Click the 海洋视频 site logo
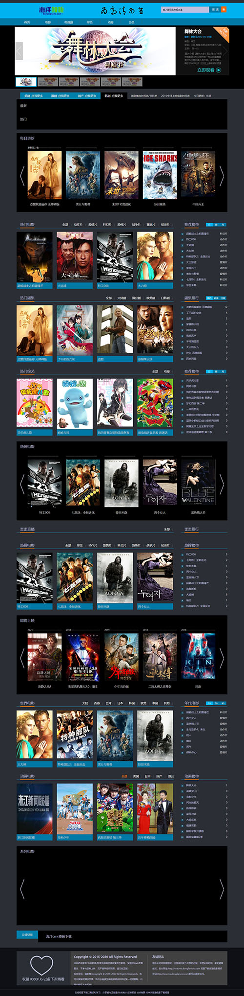Viewport: 244px width, 996px height. click(x=52, y=10)
